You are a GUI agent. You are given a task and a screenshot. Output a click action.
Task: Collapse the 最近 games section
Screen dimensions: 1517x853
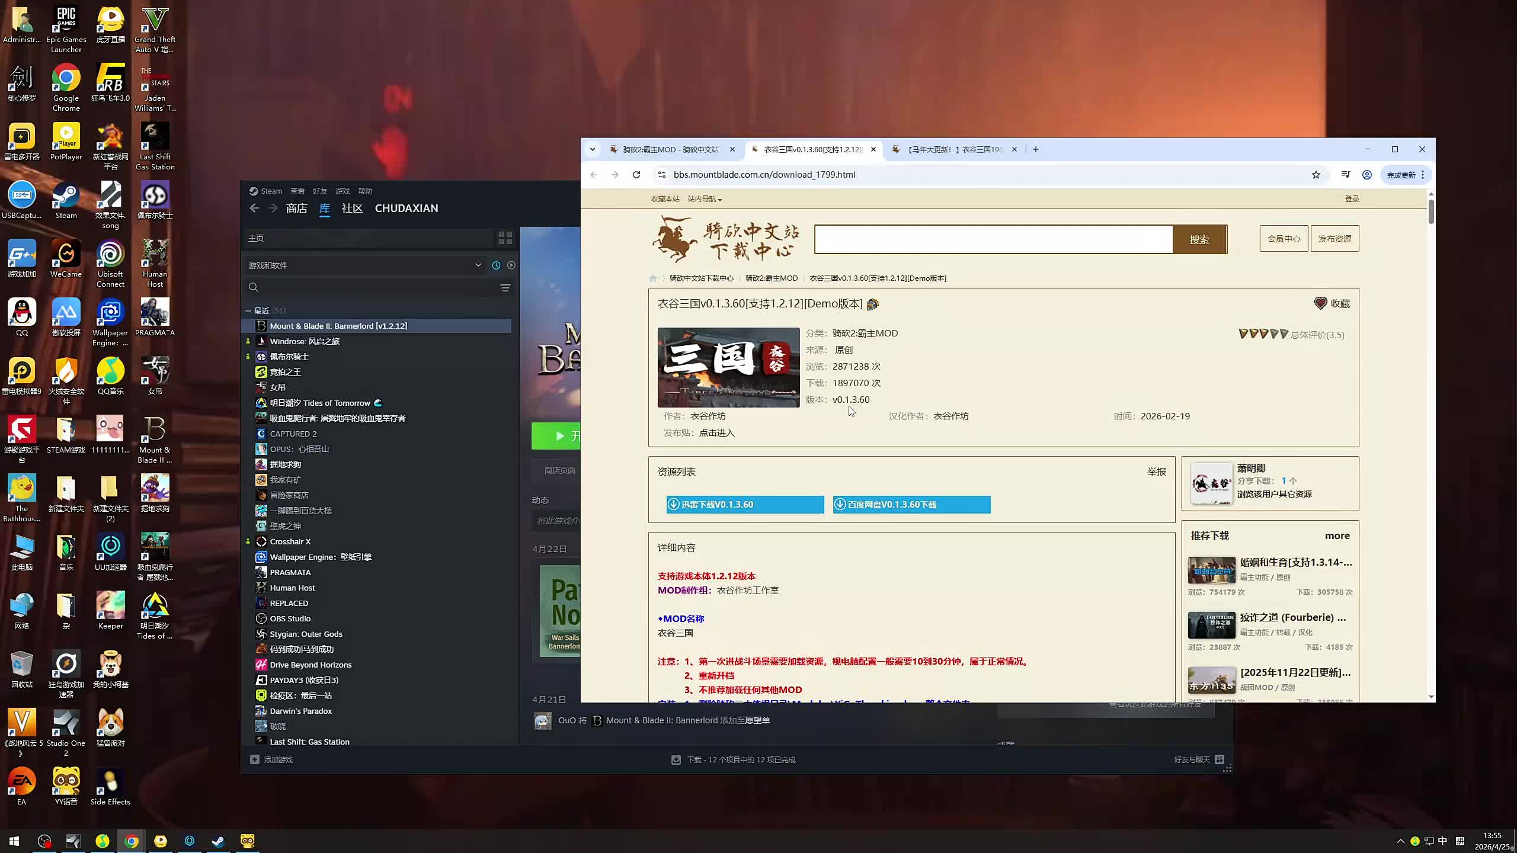pyautogui.click(x=248, y=310)
